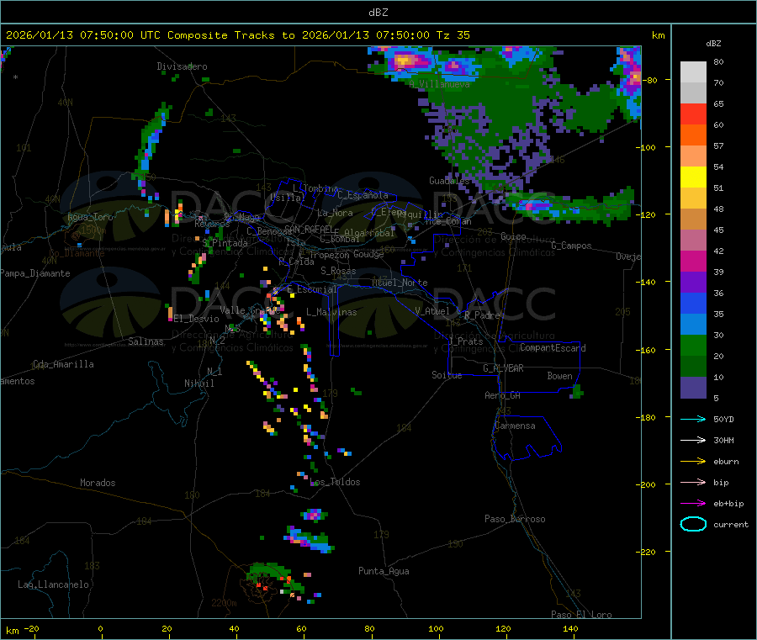Screen dimensions: 757x640
Task: Click the Nihuil map label
Action: [199, 383]
